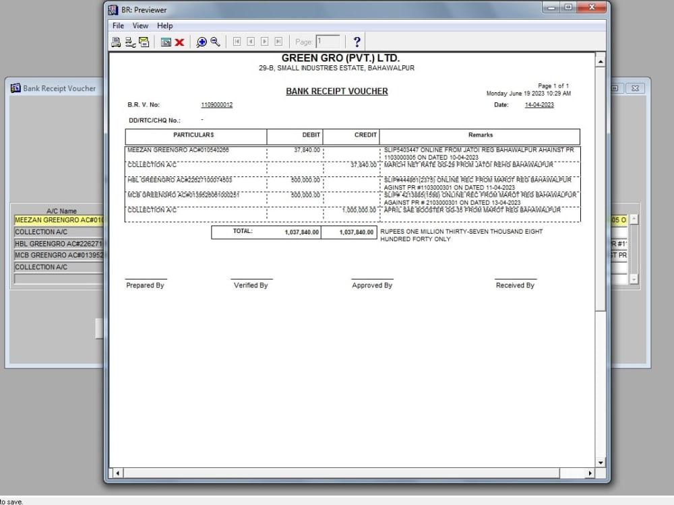Image resolution: width=674 pixels, height=505 pixels.
Task: Zoom in on the voucher preview
Action: [201, 42]
